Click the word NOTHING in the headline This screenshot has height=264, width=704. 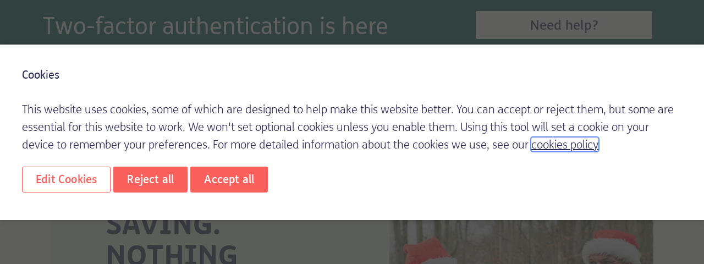172,254
